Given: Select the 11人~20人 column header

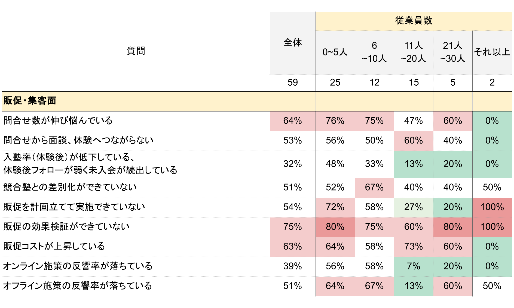Looking at the screenshot, I should [x=413, y=52].
